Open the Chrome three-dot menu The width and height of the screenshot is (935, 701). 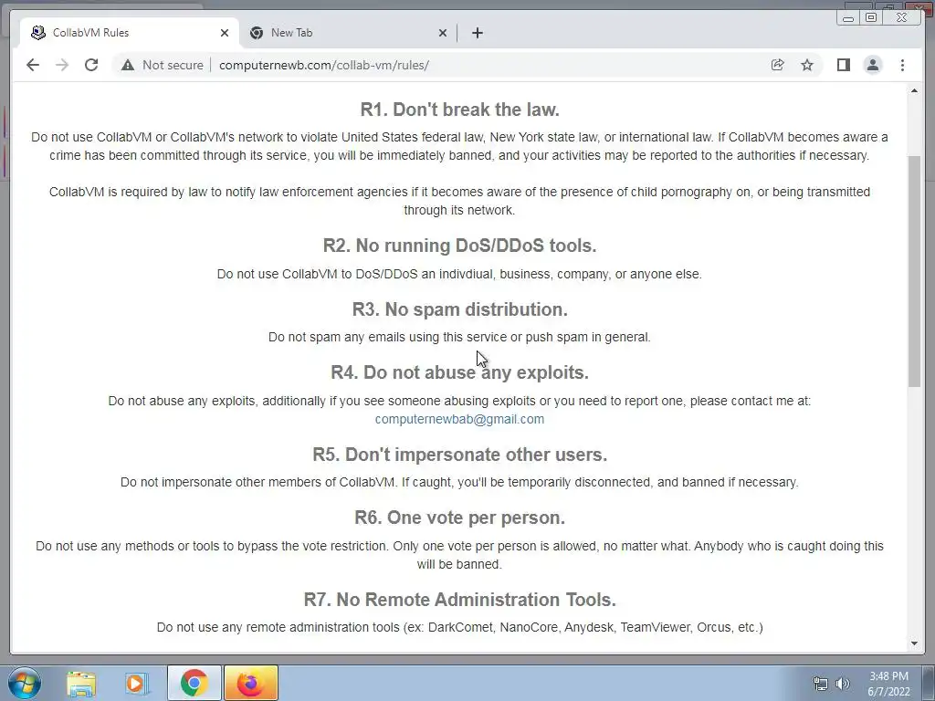coord(902,65)
